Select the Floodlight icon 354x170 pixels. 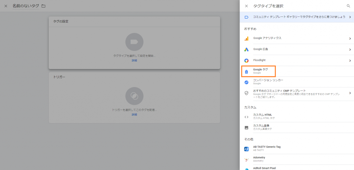tap(246, 61)
